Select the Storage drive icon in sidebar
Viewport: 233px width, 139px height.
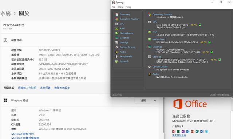click(116, 42)
